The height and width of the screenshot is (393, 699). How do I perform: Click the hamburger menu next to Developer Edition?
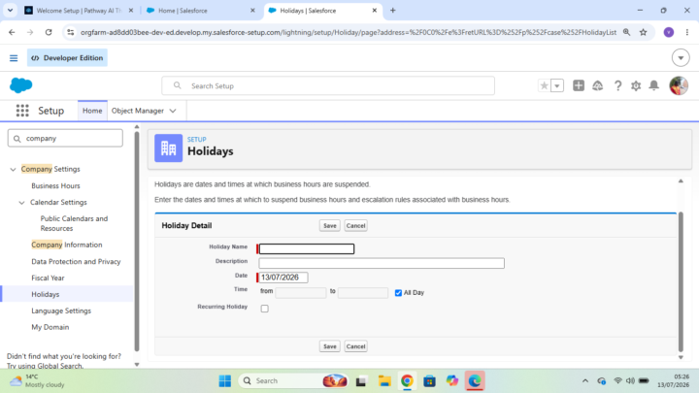[x=14, y=58]
